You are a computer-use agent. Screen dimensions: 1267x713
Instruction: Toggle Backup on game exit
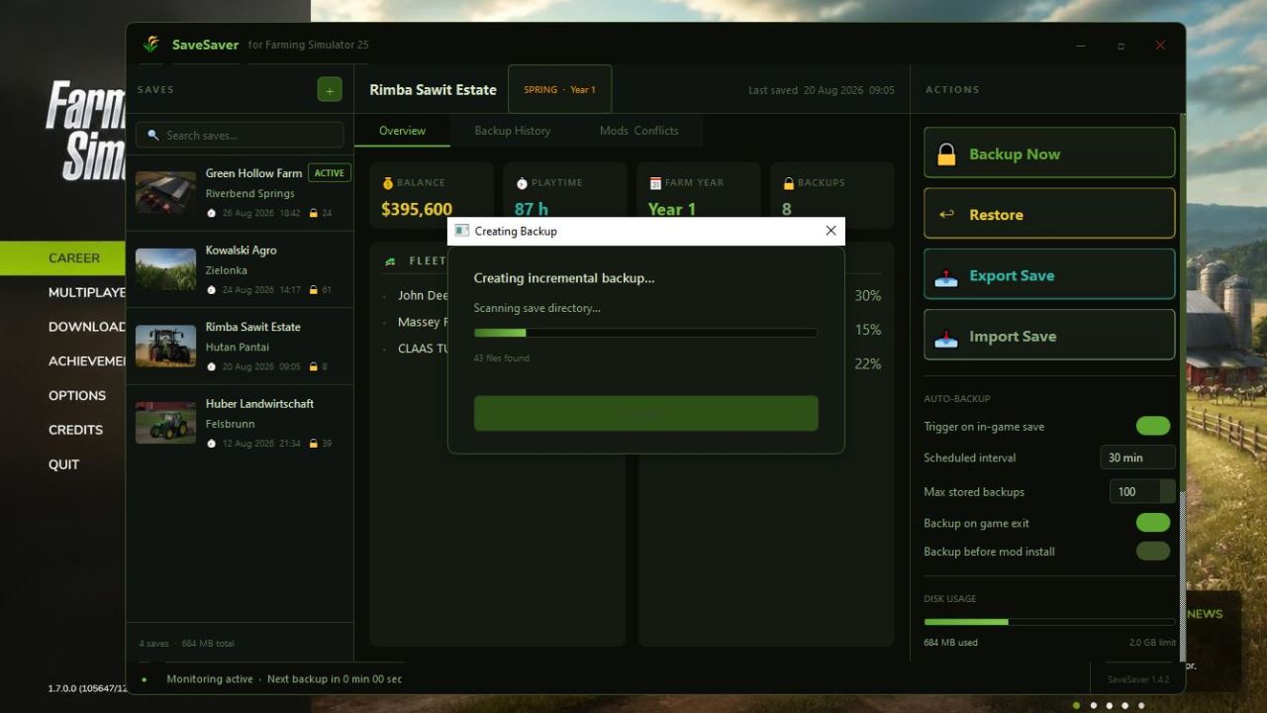[x=1153, y=523]
